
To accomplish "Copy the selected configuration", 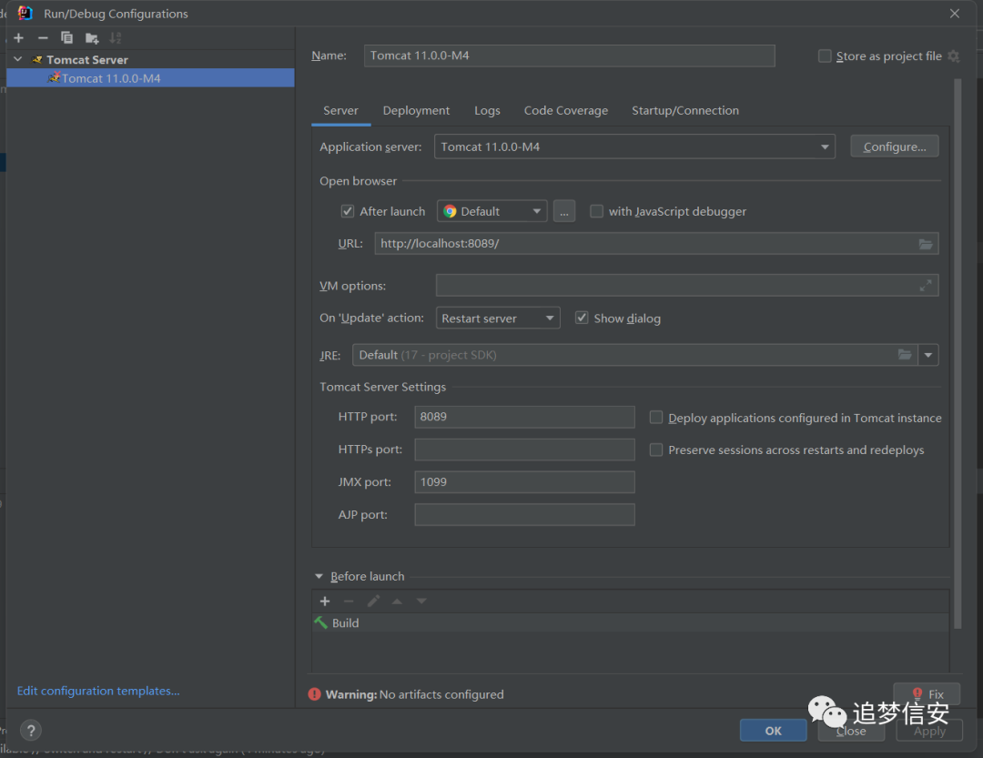I will (x=66, y=38).
